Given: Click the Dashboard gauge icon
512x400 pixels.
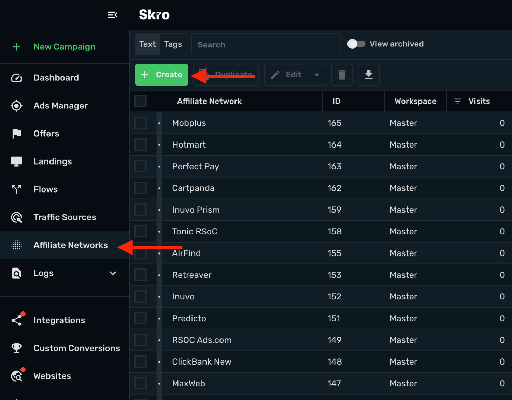Looking at the screenshot, I should tap(16, 78).
